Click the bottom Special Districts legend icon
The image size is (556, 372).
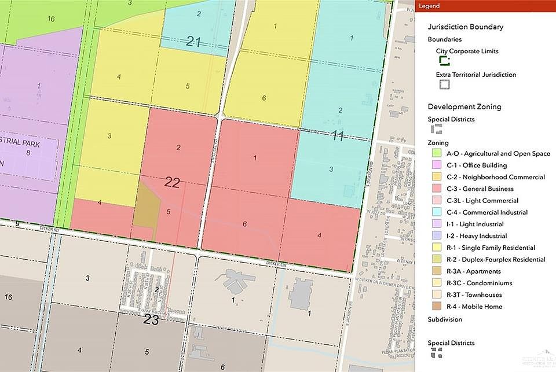click(x=437, y=353)
